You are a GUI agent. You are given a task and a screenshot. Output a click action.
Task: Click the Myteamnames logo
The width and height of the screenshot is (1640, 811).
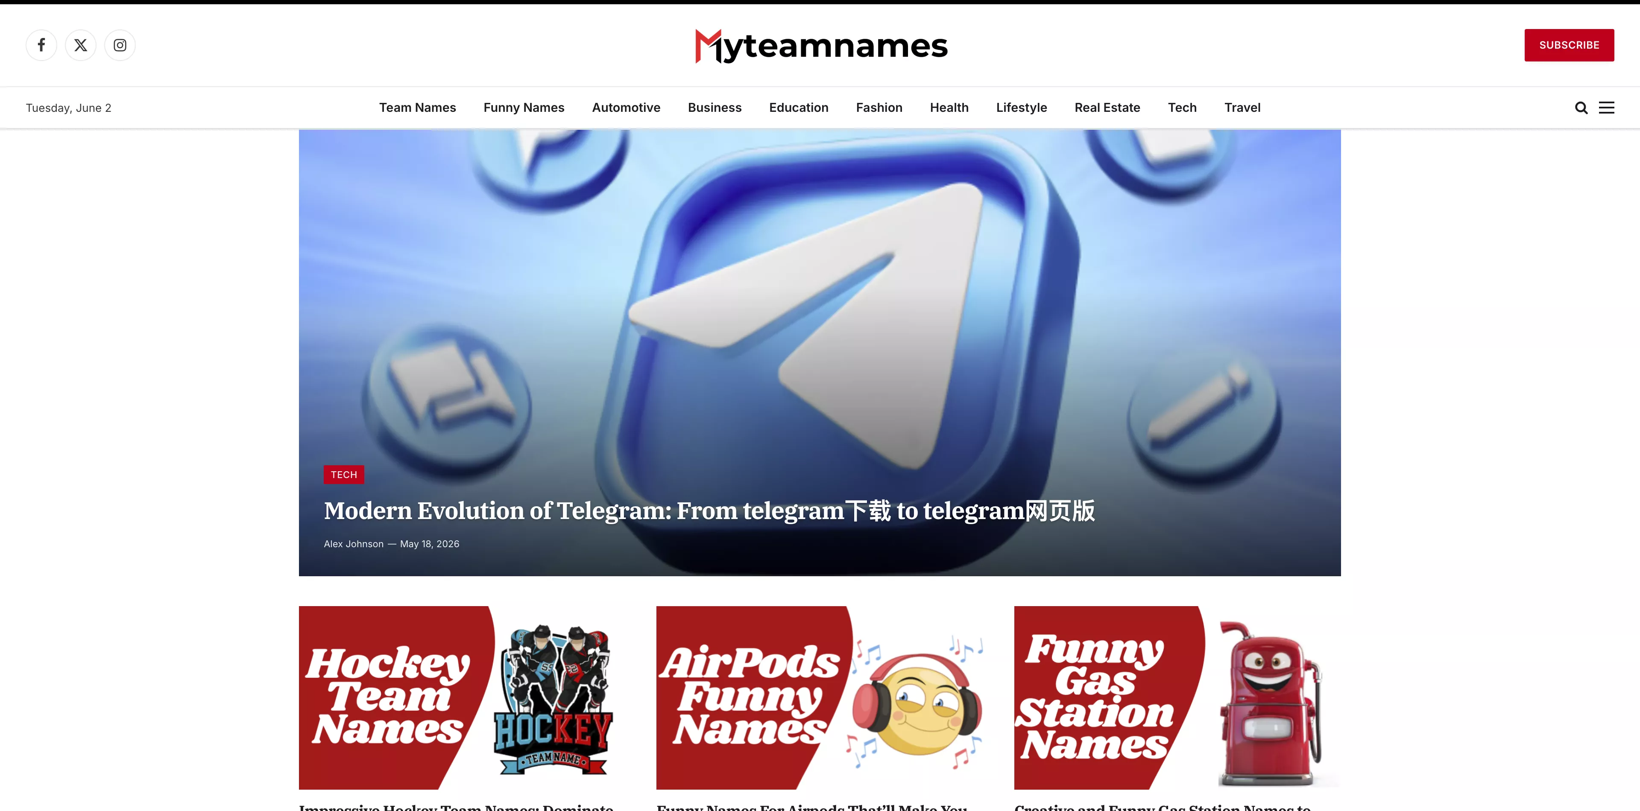point(820,46)
